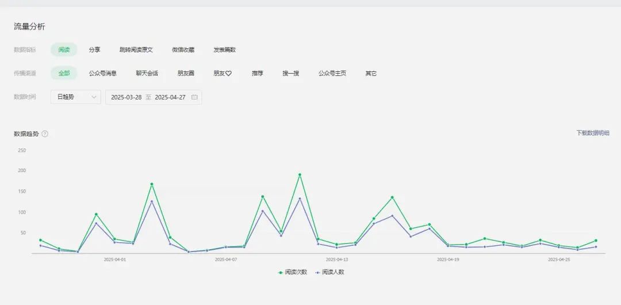Click end date 2025-04-27 field
621x305 pixels.
[x=170, y=97]
